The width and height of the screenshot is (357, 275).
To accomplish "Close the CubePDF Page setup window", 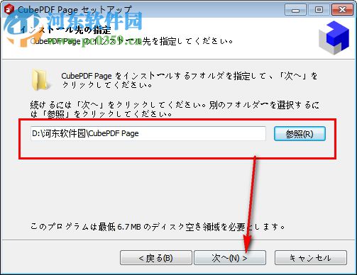I will (342, 10).
